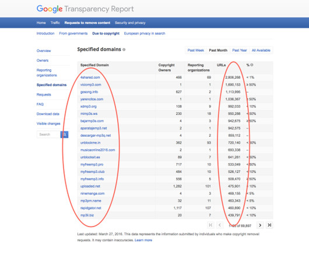Go to next page arrow

(260, 225)
